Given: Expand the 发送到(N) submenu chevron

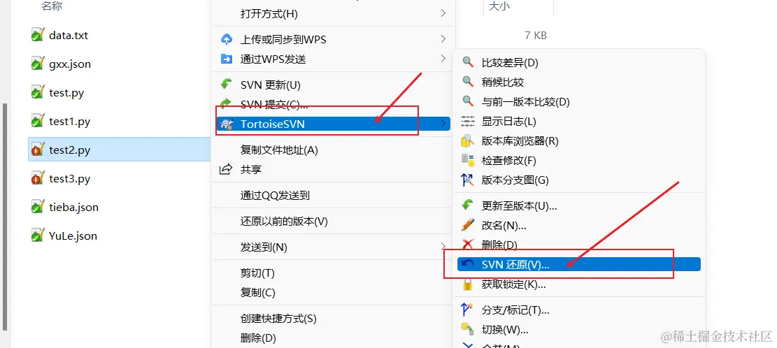Looking at the screenshot, I should point(443,247).
